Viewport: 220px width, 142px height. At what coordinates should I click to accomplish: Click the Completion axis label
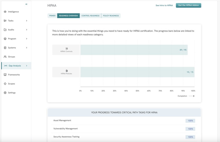(x=182, y=96)
